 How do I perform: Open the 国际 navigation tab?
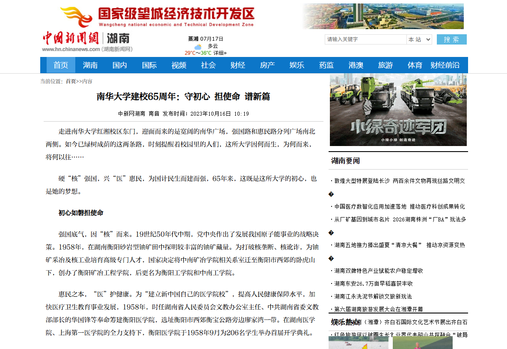149,65
